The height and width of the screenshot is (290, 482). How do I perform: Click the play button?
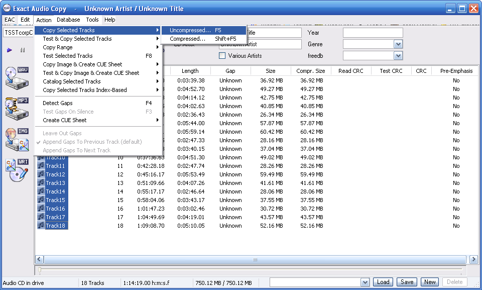pyautogui.click(x=10, y=50)
